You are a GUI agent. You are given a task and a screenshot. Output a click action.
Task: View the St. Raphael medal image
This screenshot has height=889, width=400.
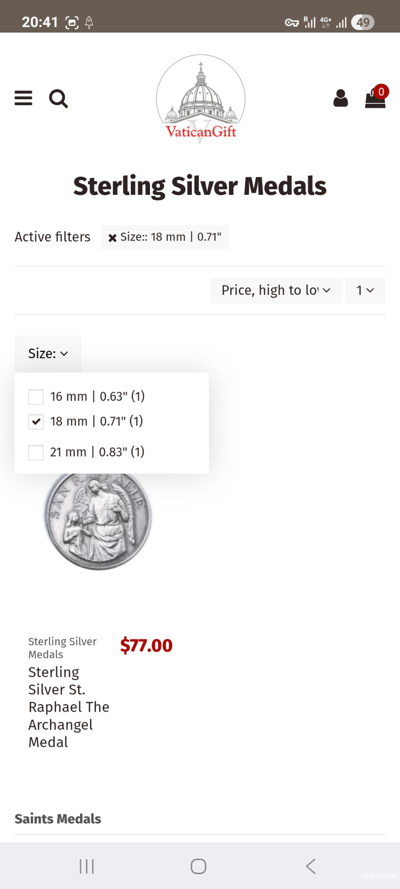click(98, 520)
